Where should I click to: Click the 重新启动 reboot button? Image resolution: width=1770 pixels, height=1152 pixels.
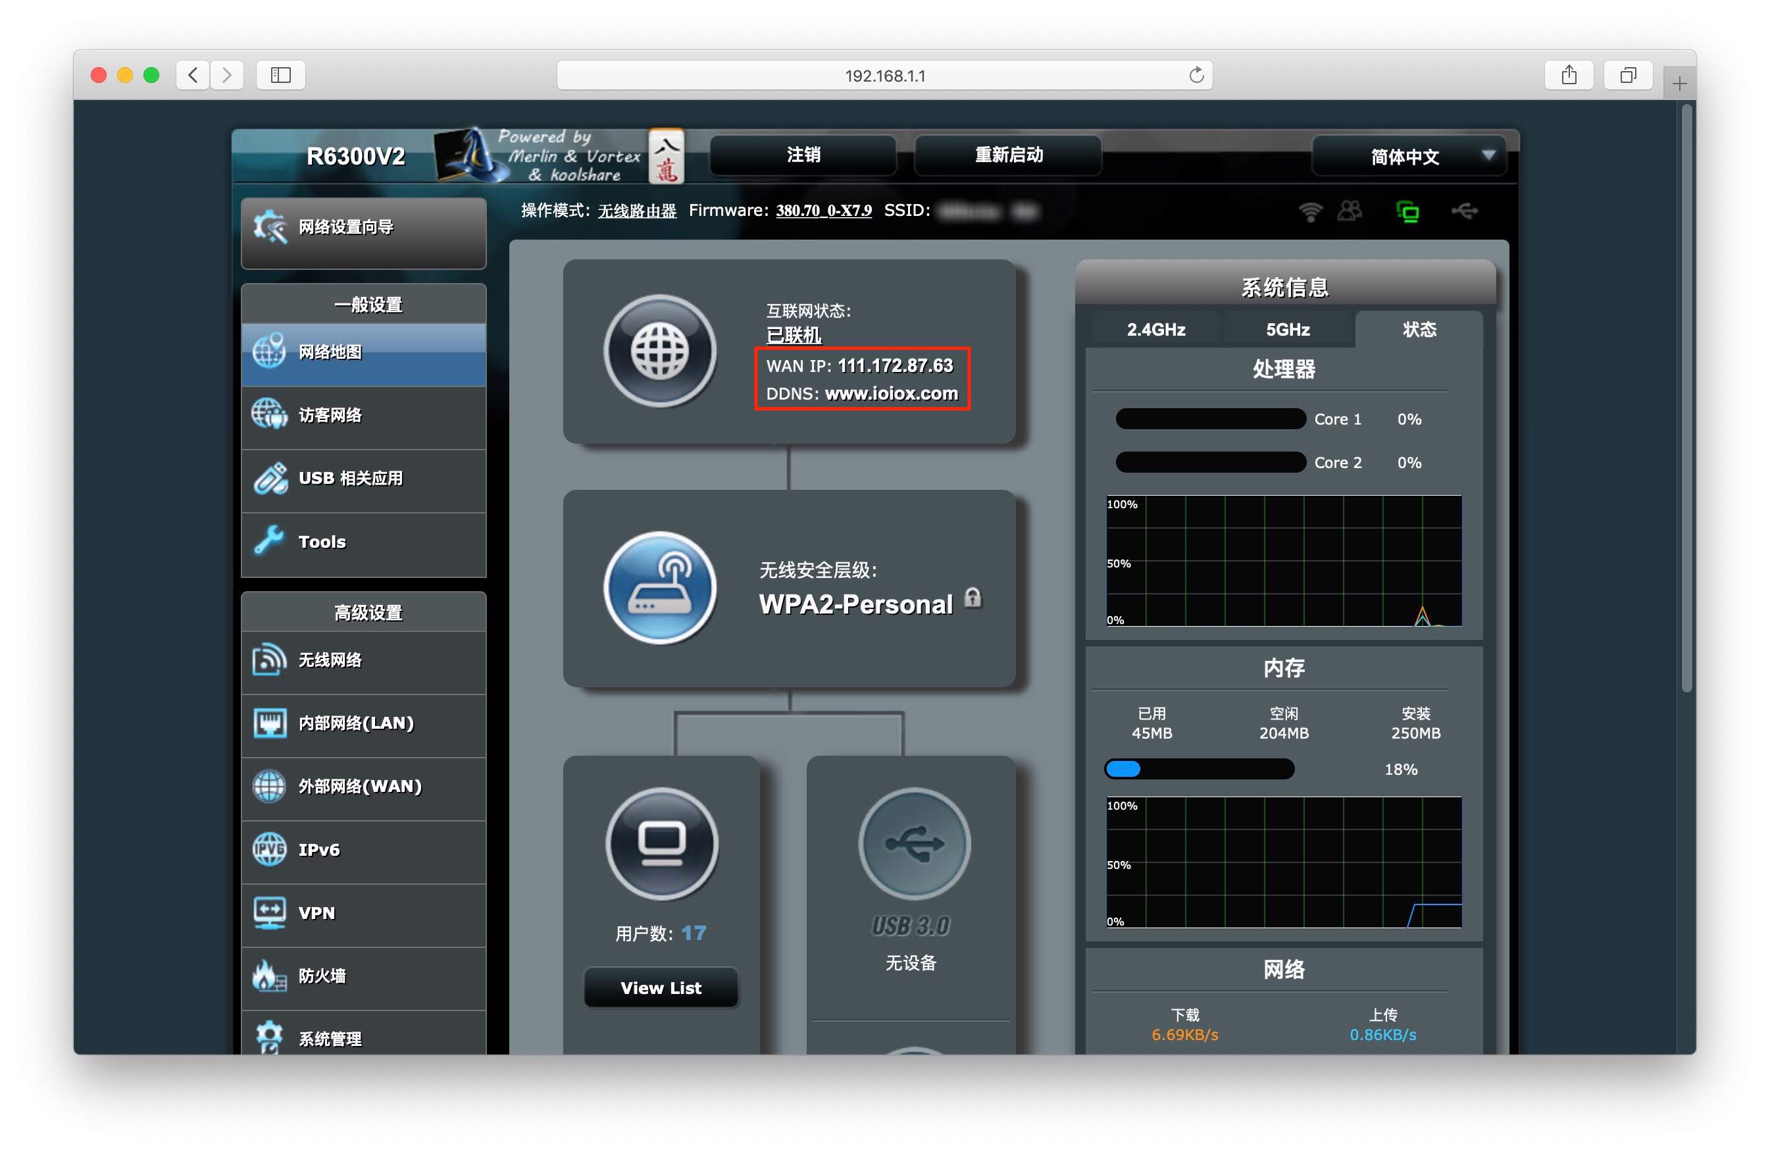pyautogui.click(x=1007, y=155)
